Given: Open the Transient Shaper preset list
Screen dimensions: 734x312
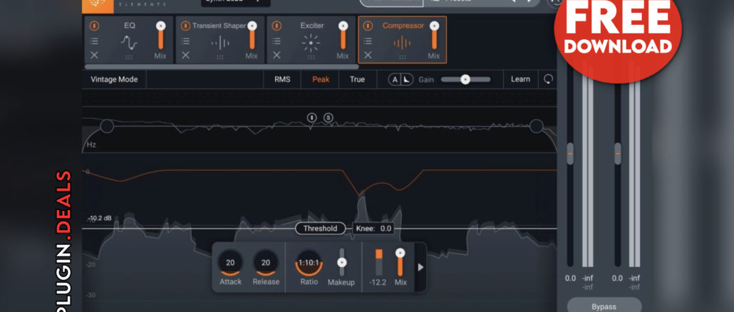Looking at the screenshot, I should click(185, 41).
